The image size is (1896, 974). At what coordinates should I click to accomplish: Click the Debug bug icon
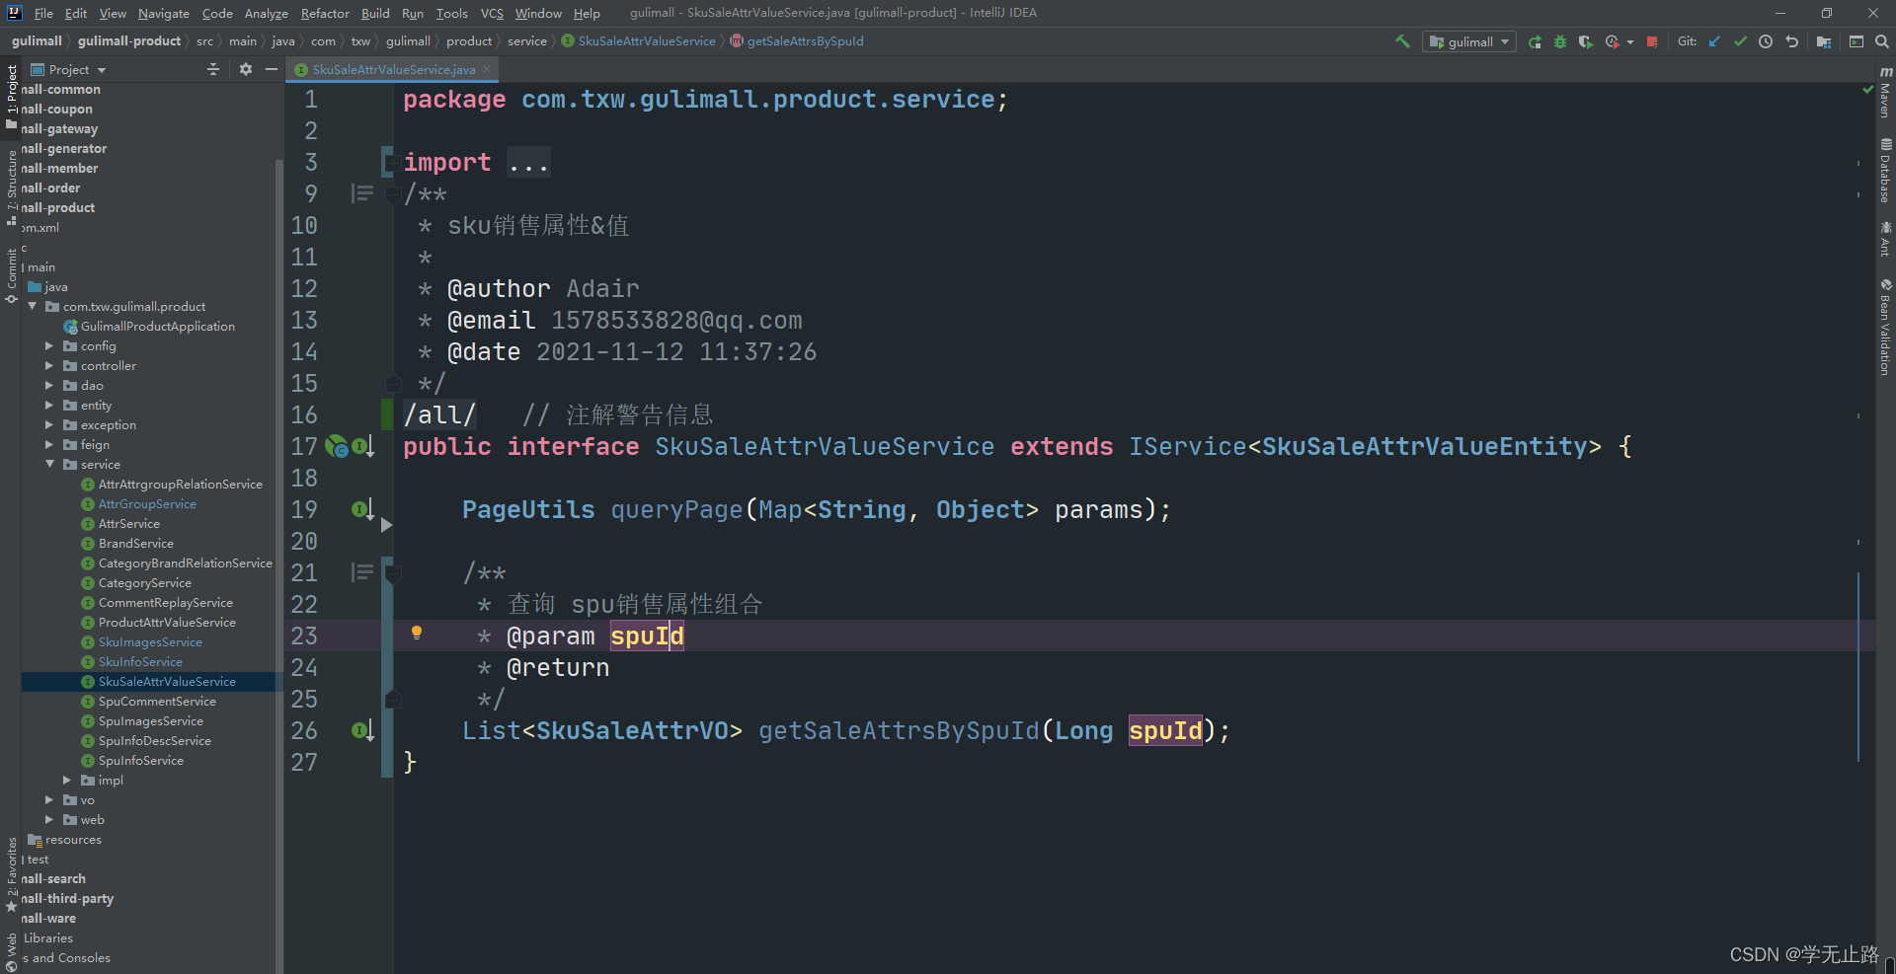click(1560, 41)
